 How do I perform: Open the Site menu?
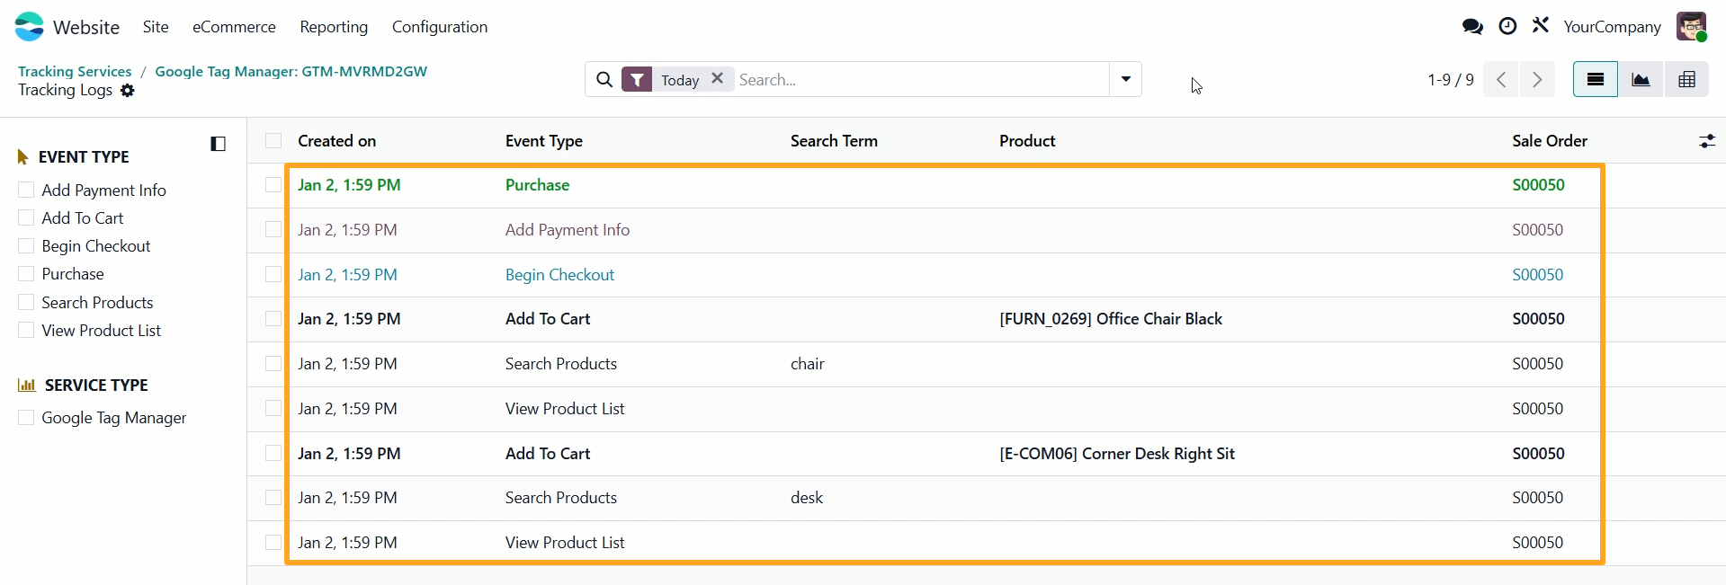156,27
